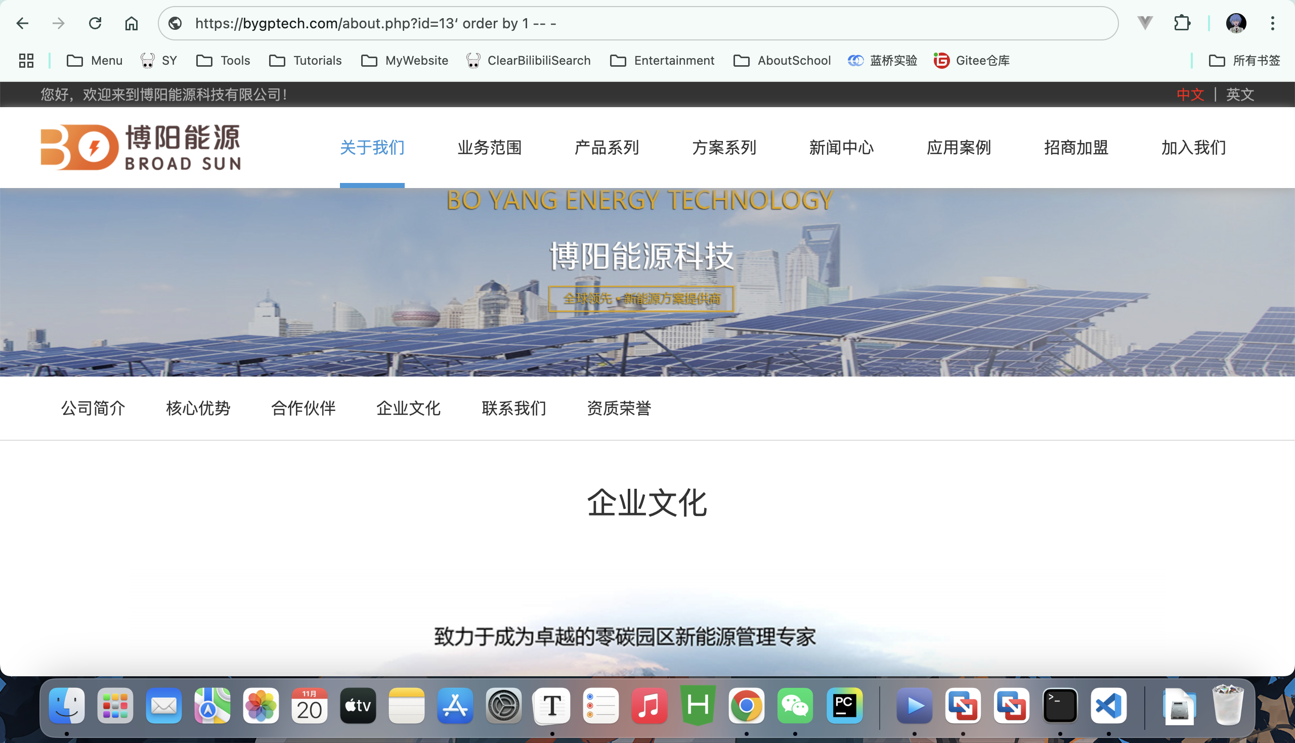Click the URL address bar field
The image size is (1295, 743).
coord(613,23)
